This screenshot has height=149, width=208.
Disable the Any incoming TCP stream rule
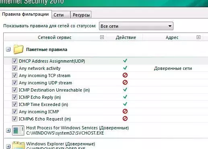pyautogui.click(x=14, y=76)
